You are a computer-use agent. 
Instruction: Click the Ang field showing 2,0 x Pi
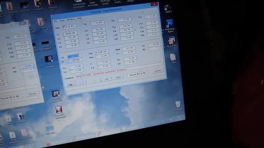pyautogui.click(x=69, y=26)
